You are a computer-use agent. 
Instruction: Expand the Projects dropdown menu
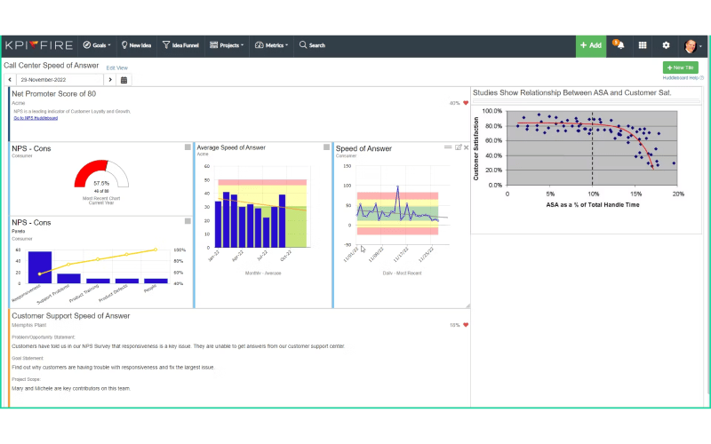pos(227,45)
